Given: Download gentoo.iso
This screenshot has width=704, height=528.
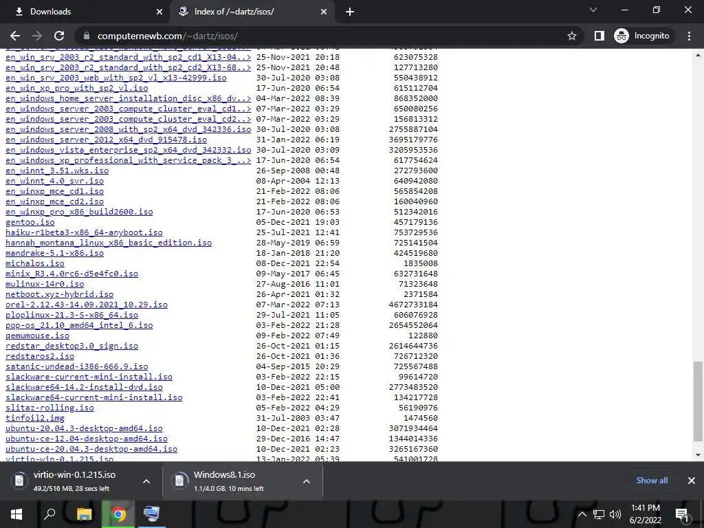Looking at the screenshot, I should tap(30, 222).
